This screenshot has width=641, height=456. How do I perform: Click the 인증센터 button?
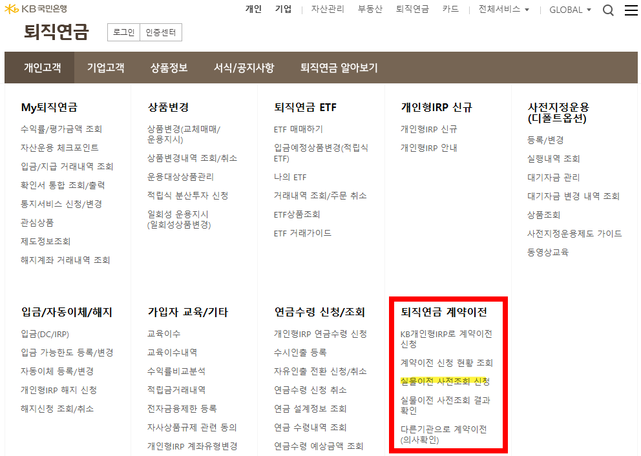[161, 32]
